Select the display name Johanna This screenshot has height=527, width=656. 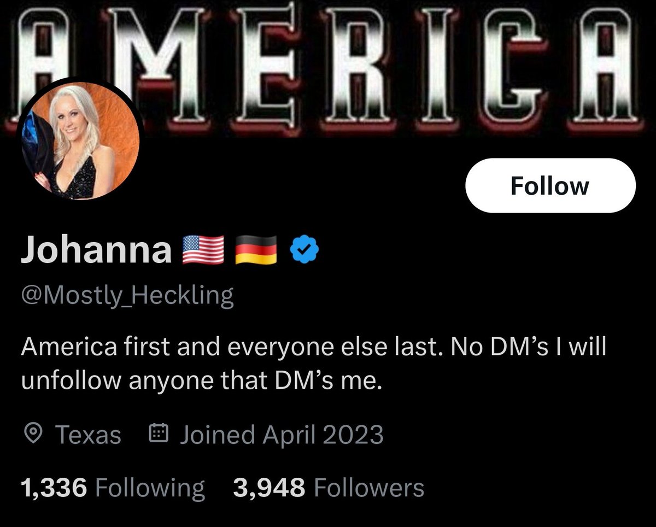(96, 251)
